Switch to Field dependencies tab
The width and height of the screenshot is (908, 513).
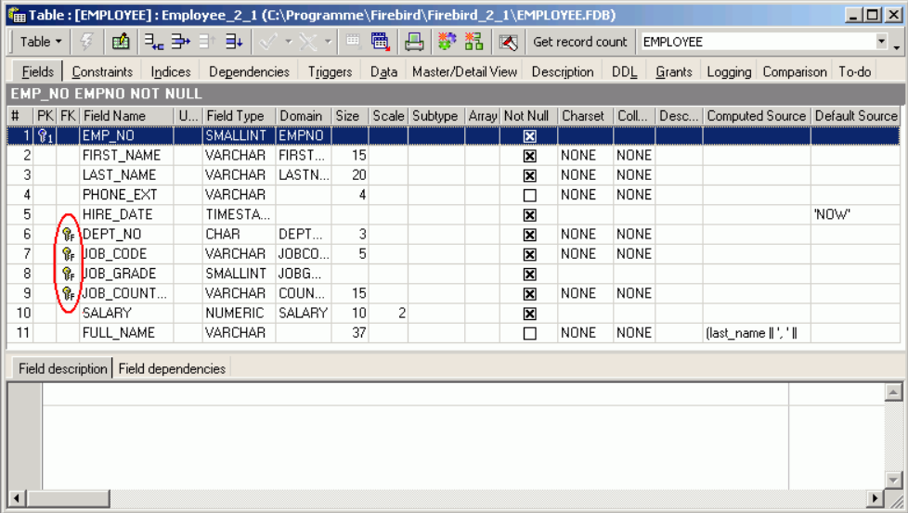tap(172, 368)
